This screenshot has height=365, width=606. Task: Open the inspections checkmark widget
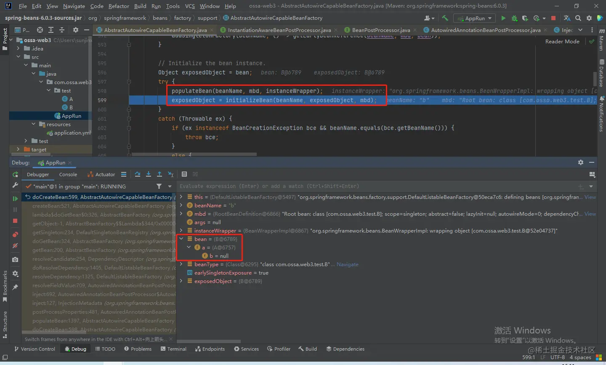(592, 41)
